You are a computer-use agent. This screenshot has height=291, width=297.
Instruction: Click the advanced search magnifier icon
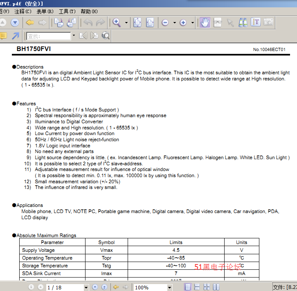pyautogui.click(x=106, y=36)
